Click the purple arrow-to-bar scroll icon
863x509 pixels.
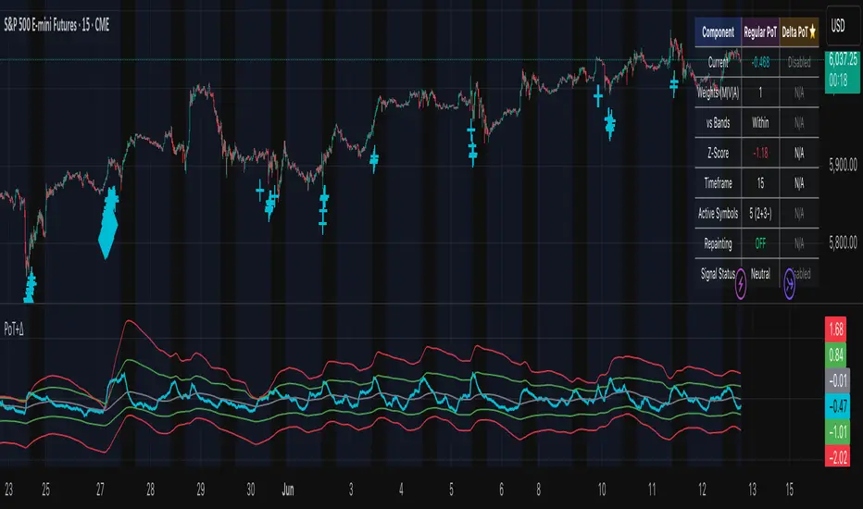coord(789,284)
